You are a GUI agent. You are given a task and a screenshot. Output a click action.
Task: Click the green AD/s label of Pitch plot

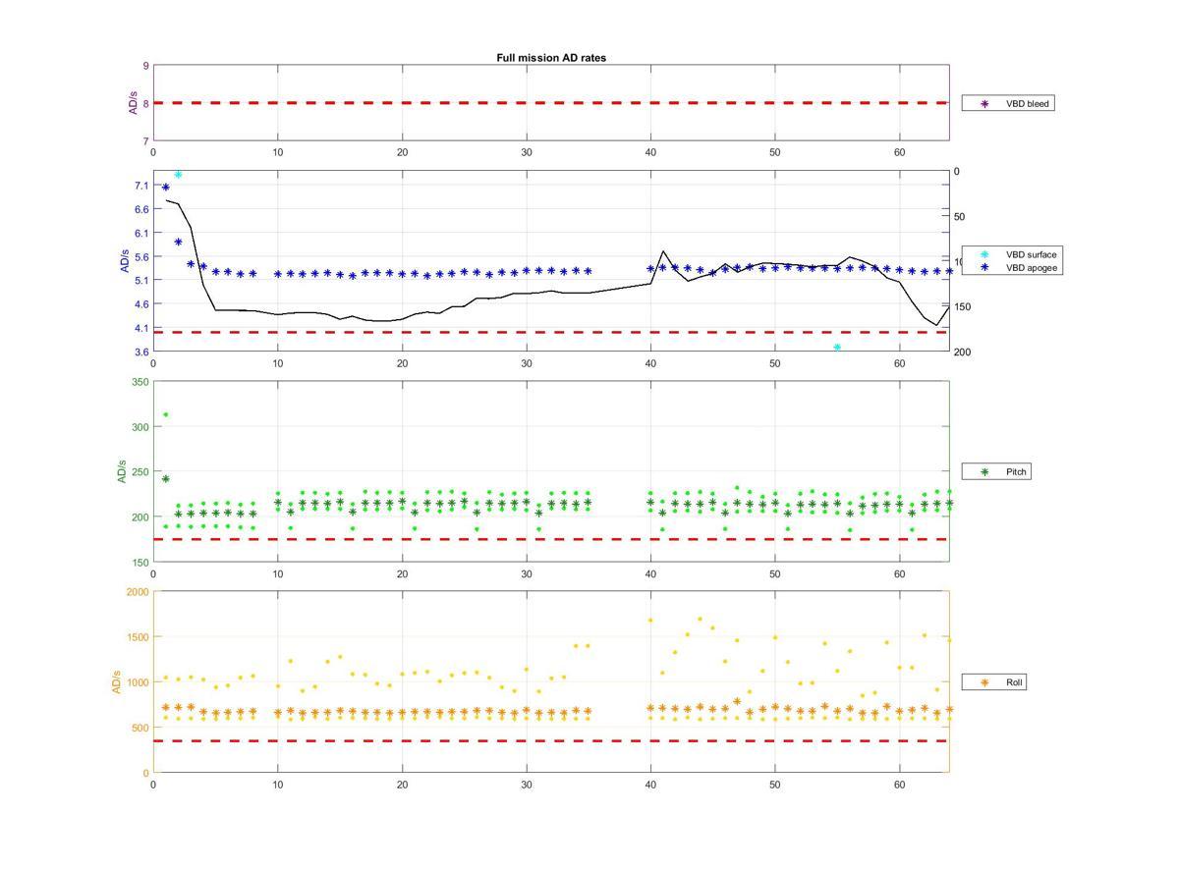coord(122,471)
